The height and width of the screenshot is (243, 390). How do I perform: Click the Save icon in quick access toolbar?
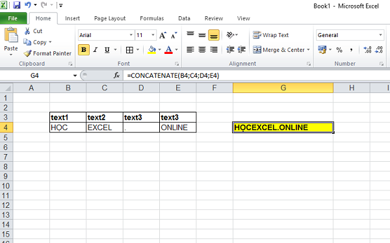point(16,5)
